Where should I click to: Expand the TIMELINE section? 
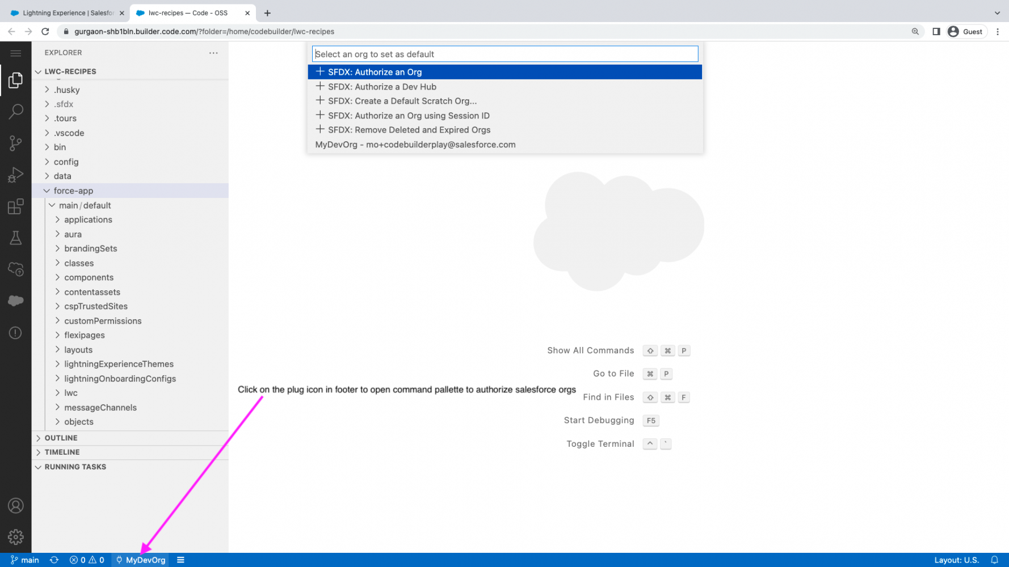click(x=131, y=452)
